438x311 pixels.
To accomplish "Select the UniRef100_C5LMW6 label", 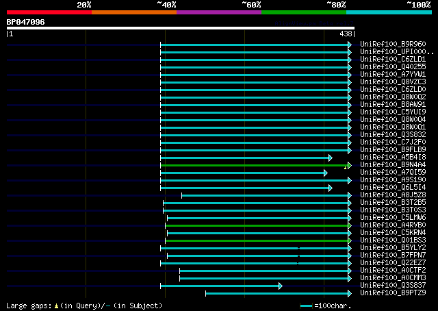I will [x=393, y=218].
